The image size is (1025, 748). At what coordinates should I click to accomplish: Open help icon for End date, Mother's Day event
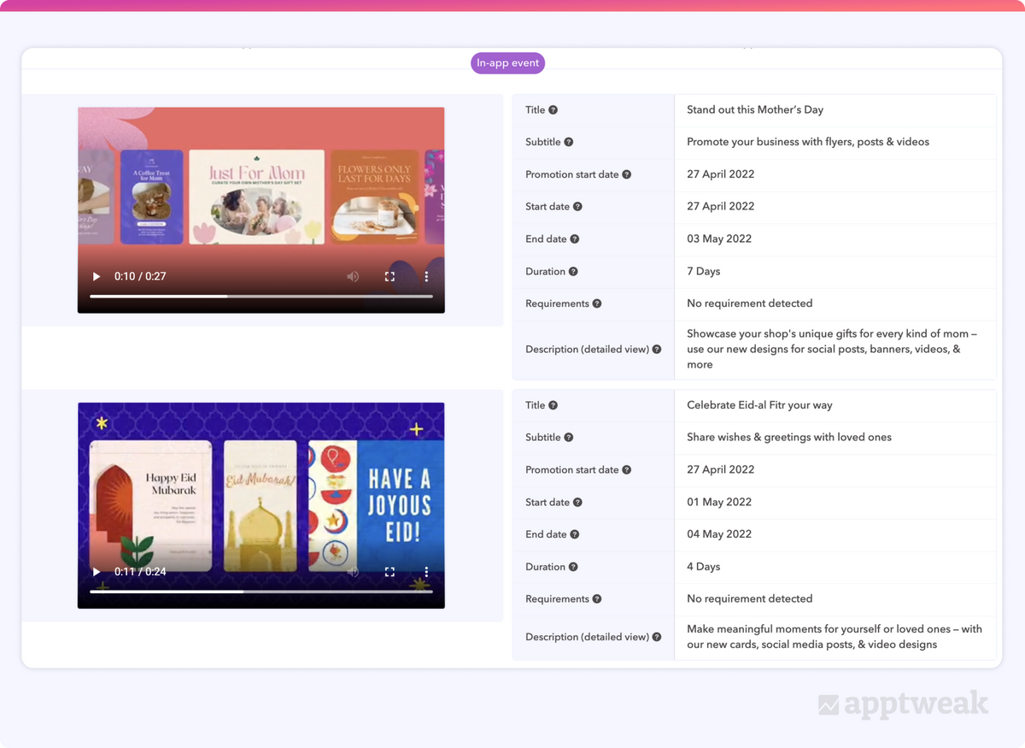click(x=575, y=239)
